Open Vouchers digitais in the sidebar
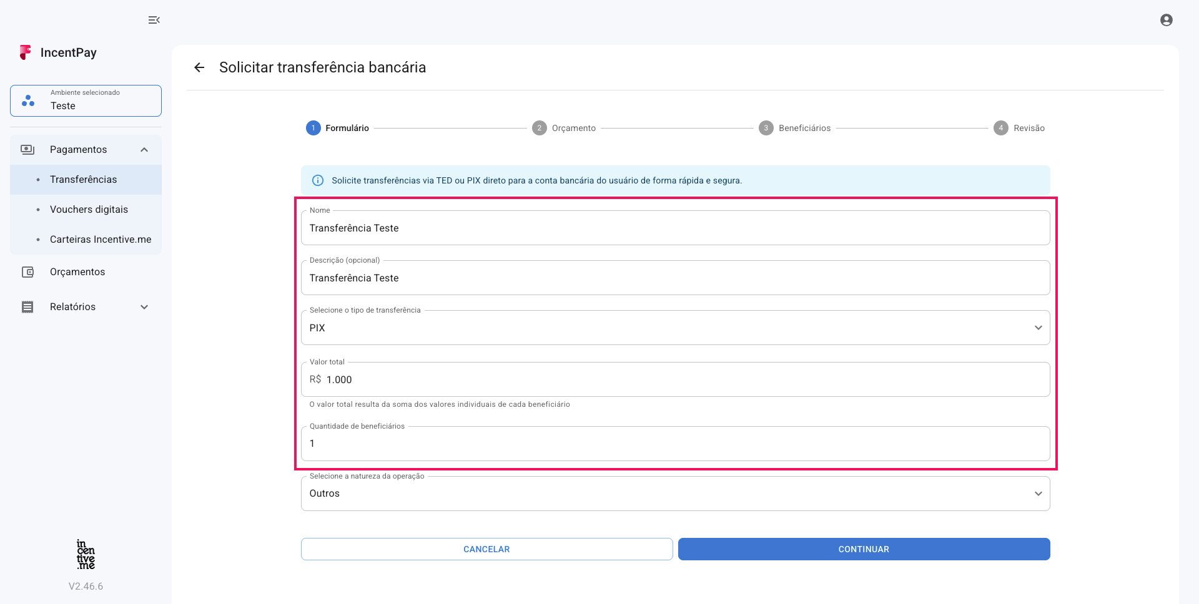Image resolution: width=1199 pixels, height=604 pixels. 86,210
